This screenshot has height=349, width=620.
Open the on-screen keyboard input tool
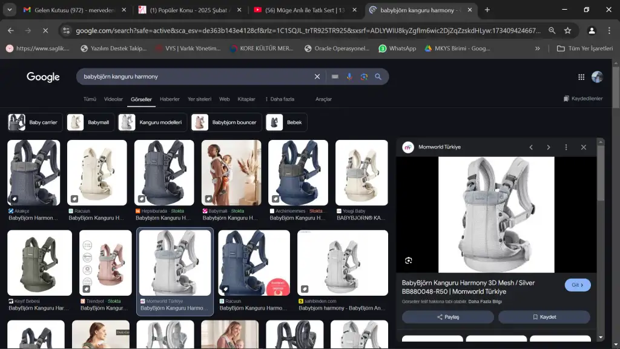pos(335,77)
